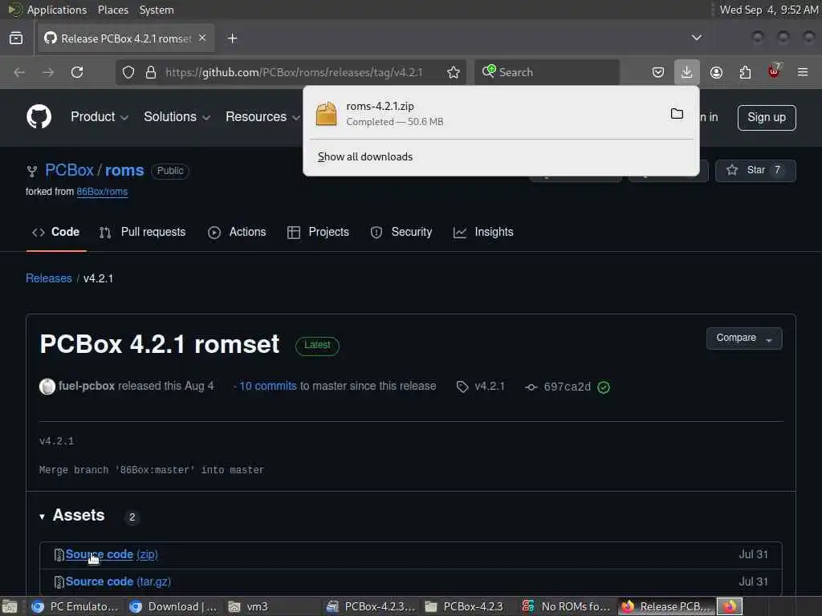Image resolution: width=822 pixels, height=616 pixels.
Task: Expand the Product menu
Action: coord(100,117)
